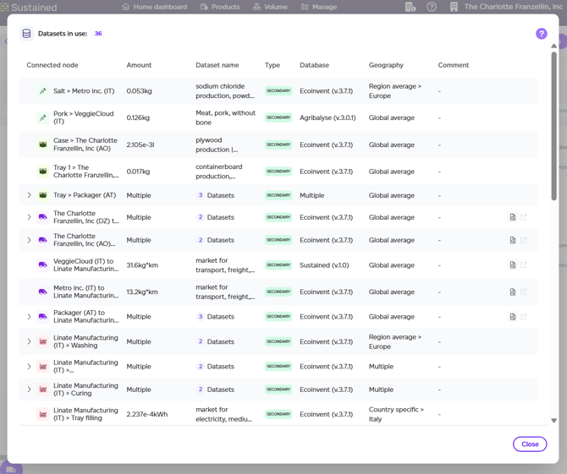Click the factory icon for Curing row
Screen dimensions: 567x474
(x=42, y=390)
